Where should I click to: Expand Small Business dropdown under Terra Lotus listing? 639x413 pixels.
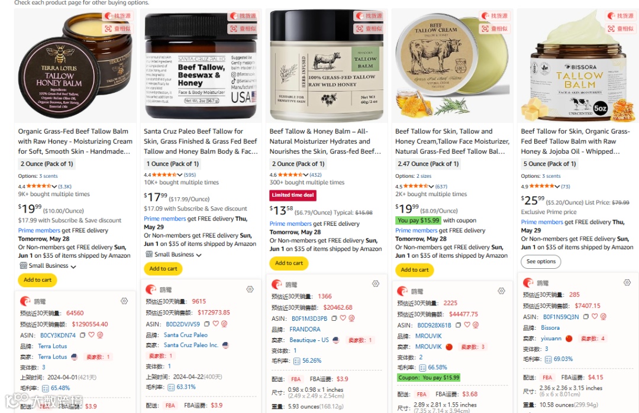48,266
